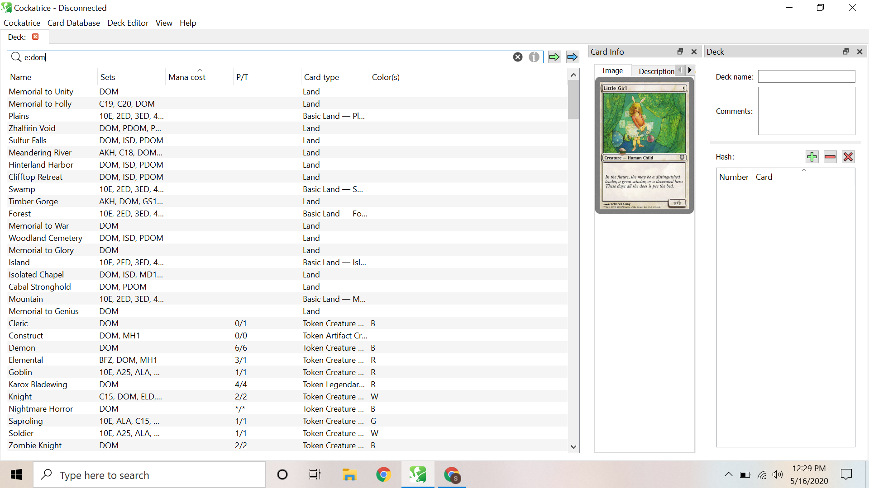This screenshot has height=488, width=869.
Task: Sort the list by the Mana cost column
Action: coord(186,77)
